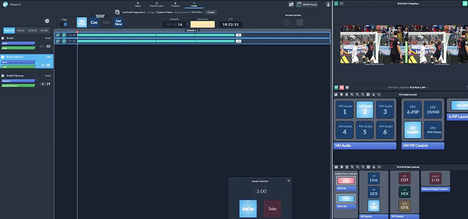The width and height of the screenshot is (468, 219).
Task: Click the Playout X logo icon
Action: click(5, 5)
